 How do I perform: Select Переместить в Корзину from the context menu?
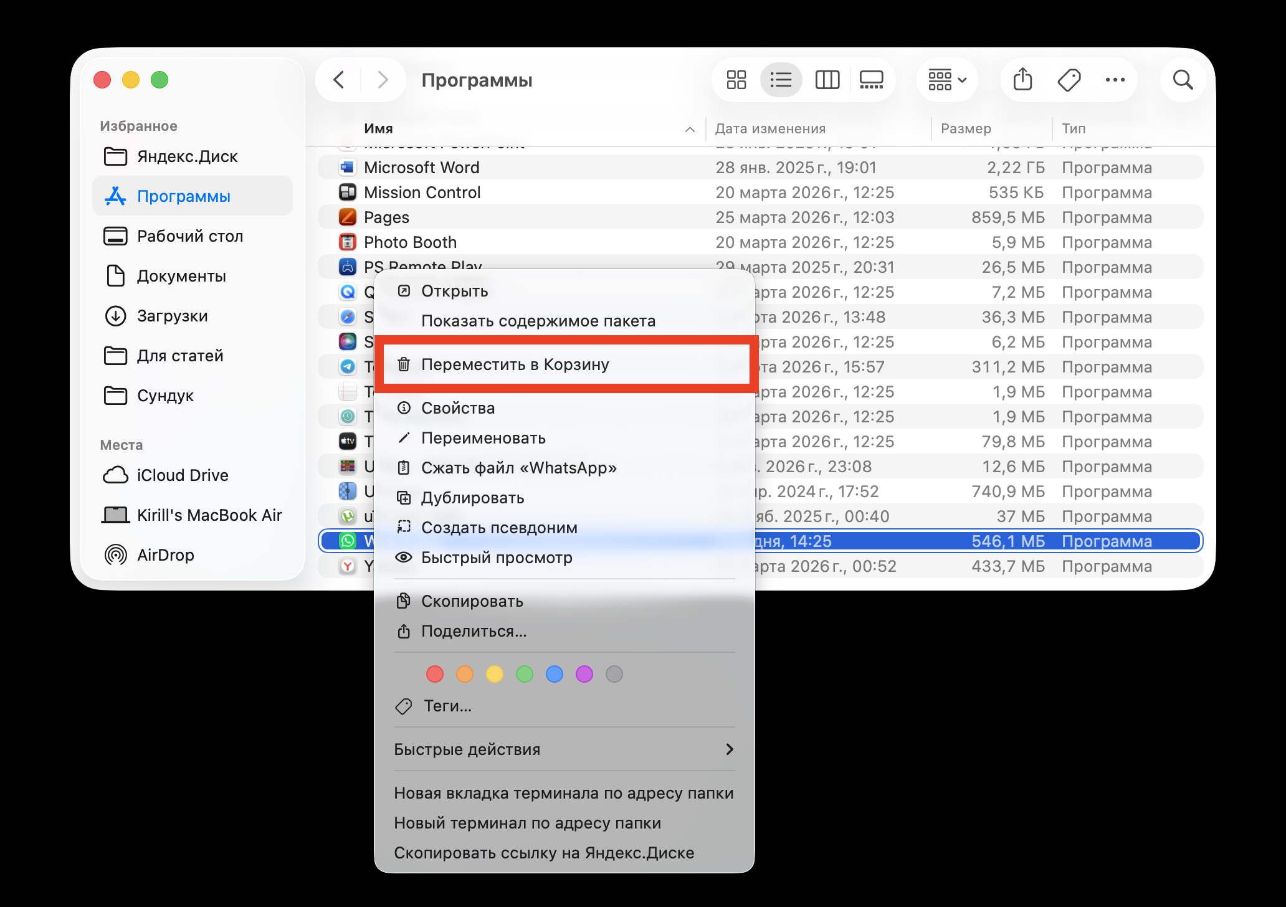coord(517,364)
